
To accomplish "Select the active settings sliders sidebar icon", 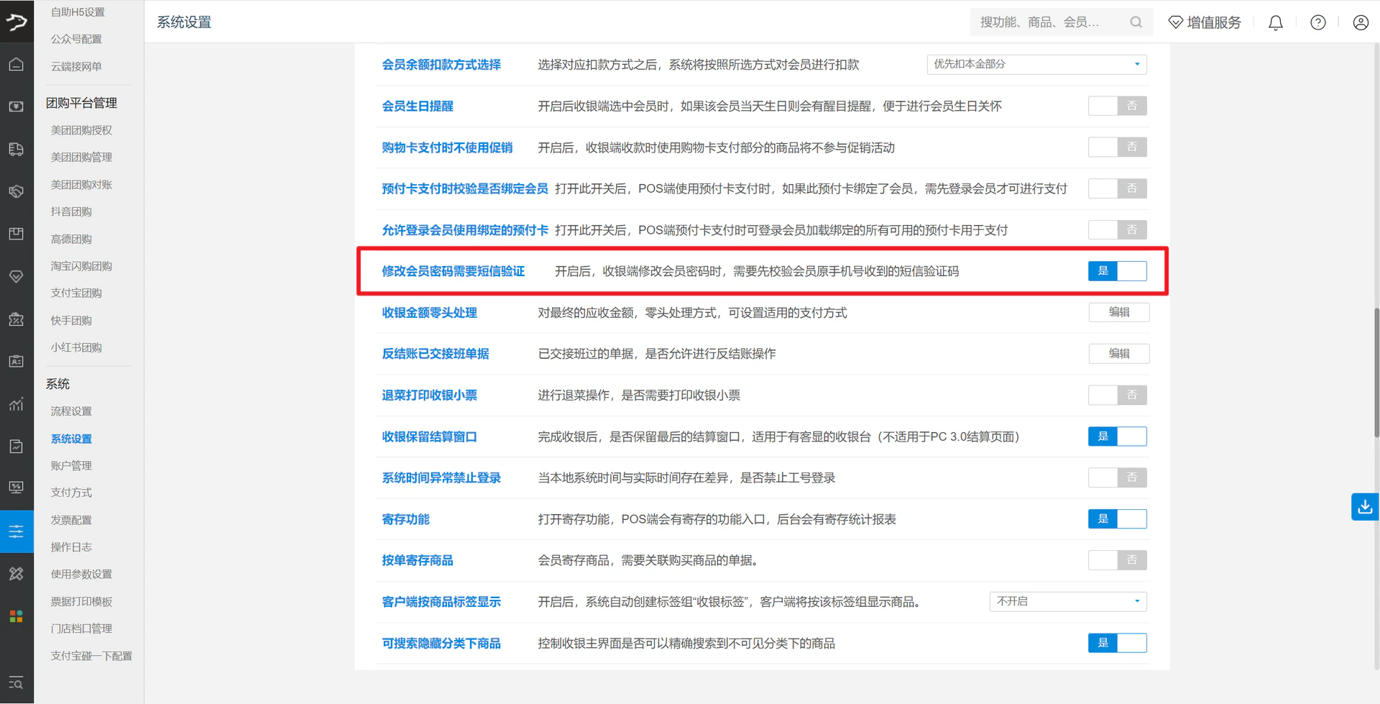I will coord(17,531).
